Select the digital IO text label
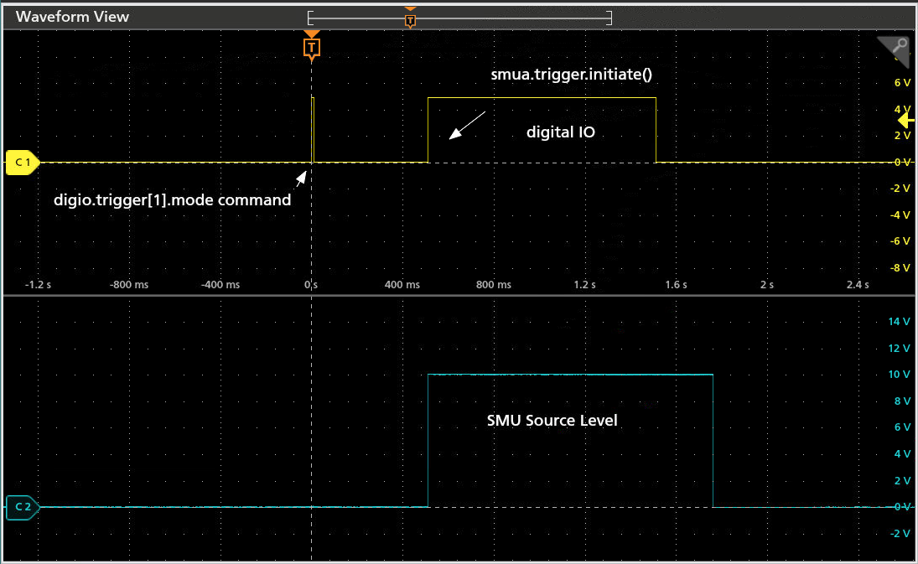 point(560,132)
